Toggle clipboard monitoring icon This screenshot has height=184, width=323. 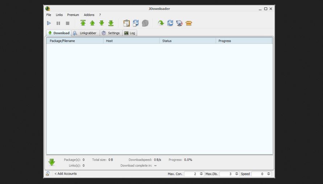[127, 23]
